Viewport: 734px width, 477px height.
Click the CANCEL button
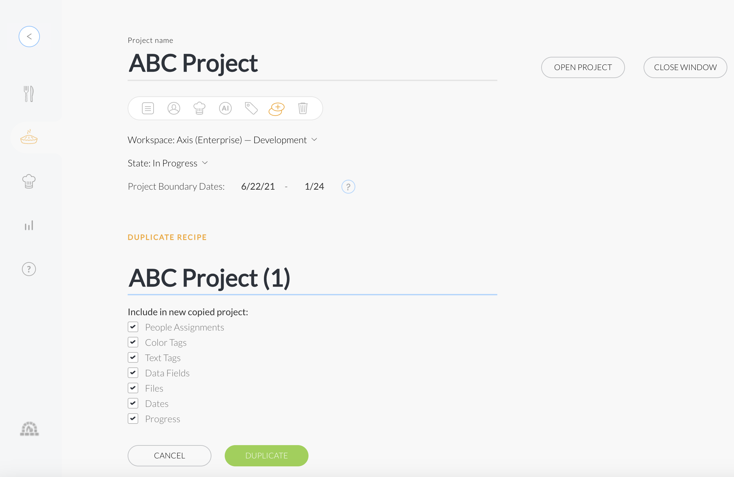[170, 456]
